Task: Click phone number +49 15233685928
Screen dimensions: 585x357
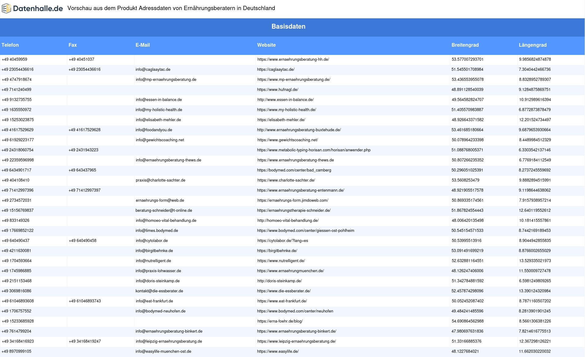Action: click(x=18, y=321)
